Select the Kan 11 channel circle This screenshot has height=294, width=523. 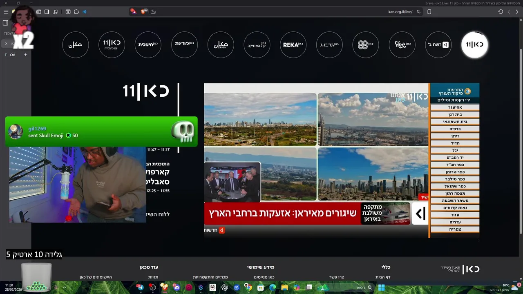click(474, 45)
